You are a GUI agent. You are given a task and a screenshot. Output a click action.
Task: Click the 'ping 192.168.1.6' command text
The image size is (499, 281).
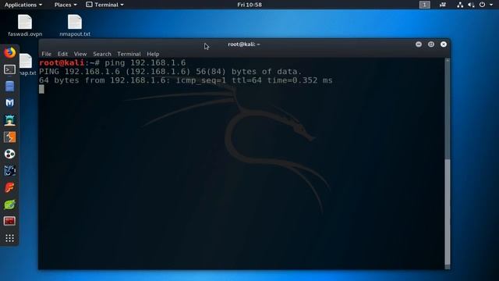click(145, 62)
